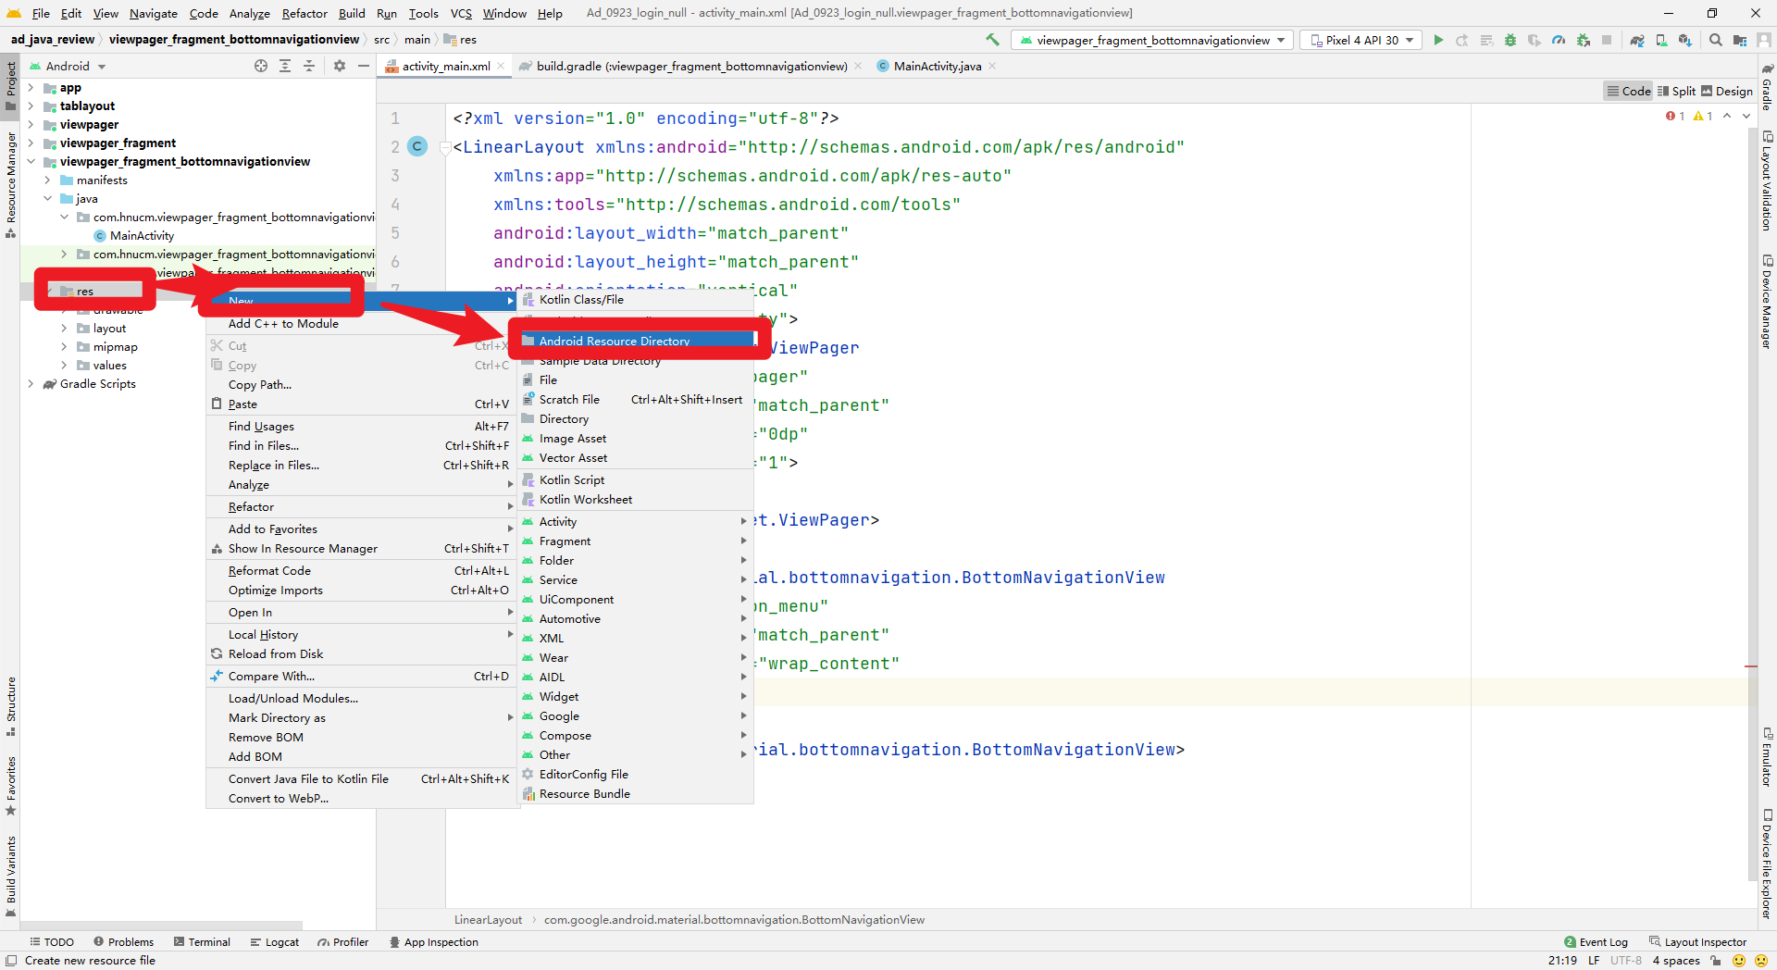The width and height of the screenshot is (1777, 970).
Task: Switch to MainActivity.java editor tab
Action: click(937, 66)
